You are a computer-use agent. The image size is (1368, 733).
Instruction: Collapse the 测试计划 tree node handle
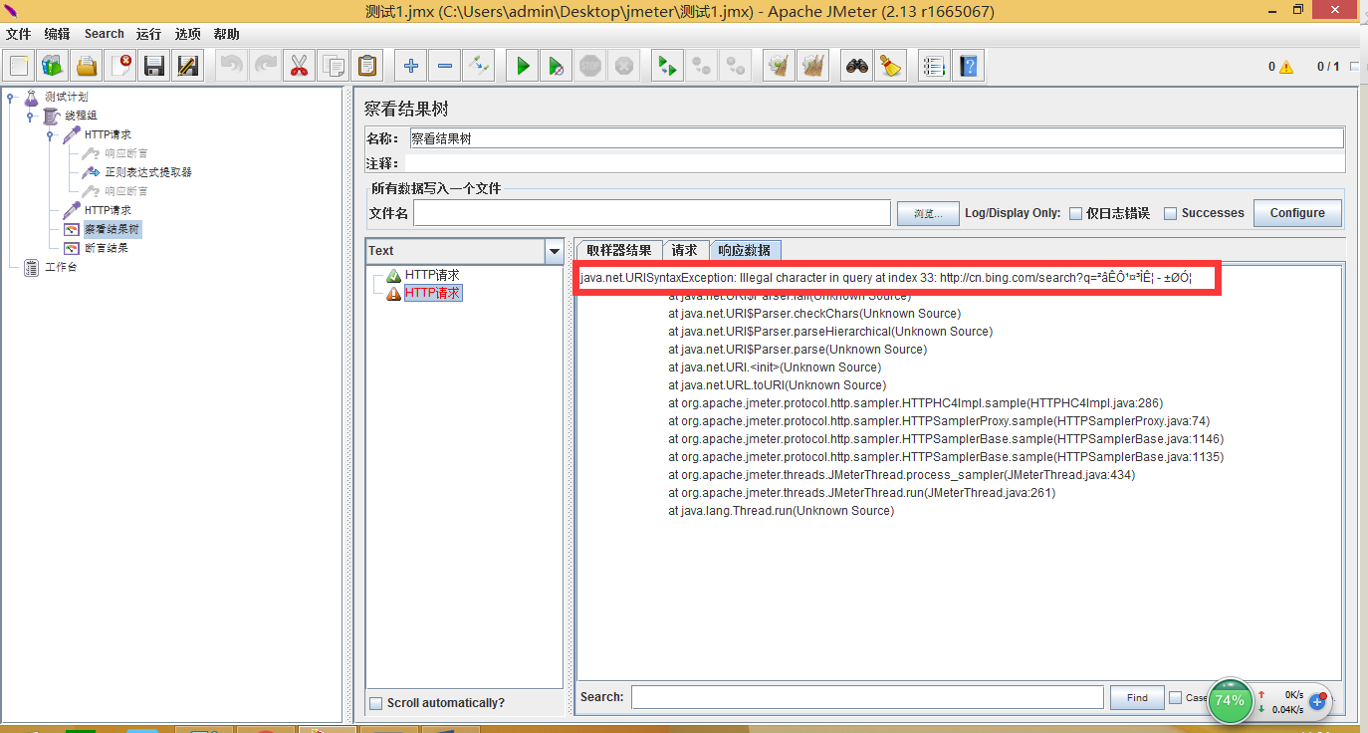11,97
